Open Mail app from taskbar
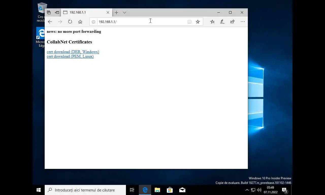 [182, 190]
